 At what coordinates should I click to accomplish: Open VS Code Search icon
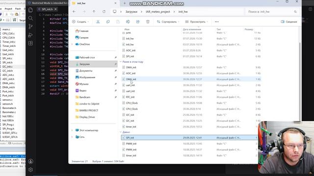(30, 18)
